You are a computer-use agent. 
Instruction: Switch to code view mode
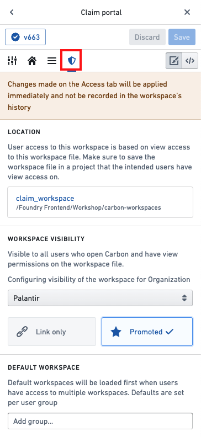coord(190,61)
